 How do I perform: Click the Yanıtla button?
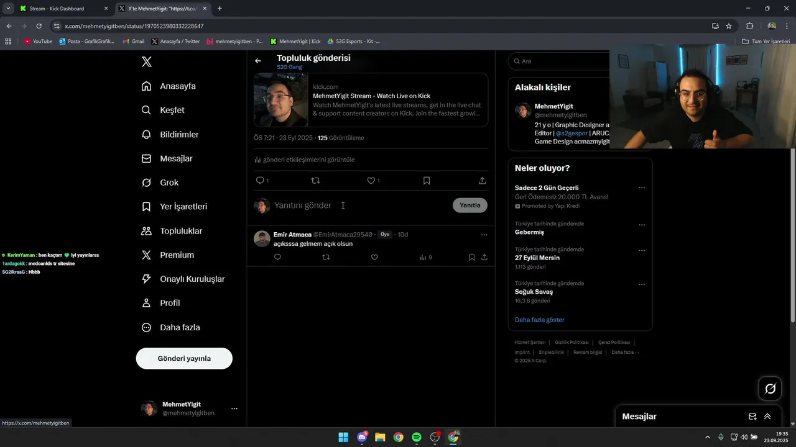point(470,205)
